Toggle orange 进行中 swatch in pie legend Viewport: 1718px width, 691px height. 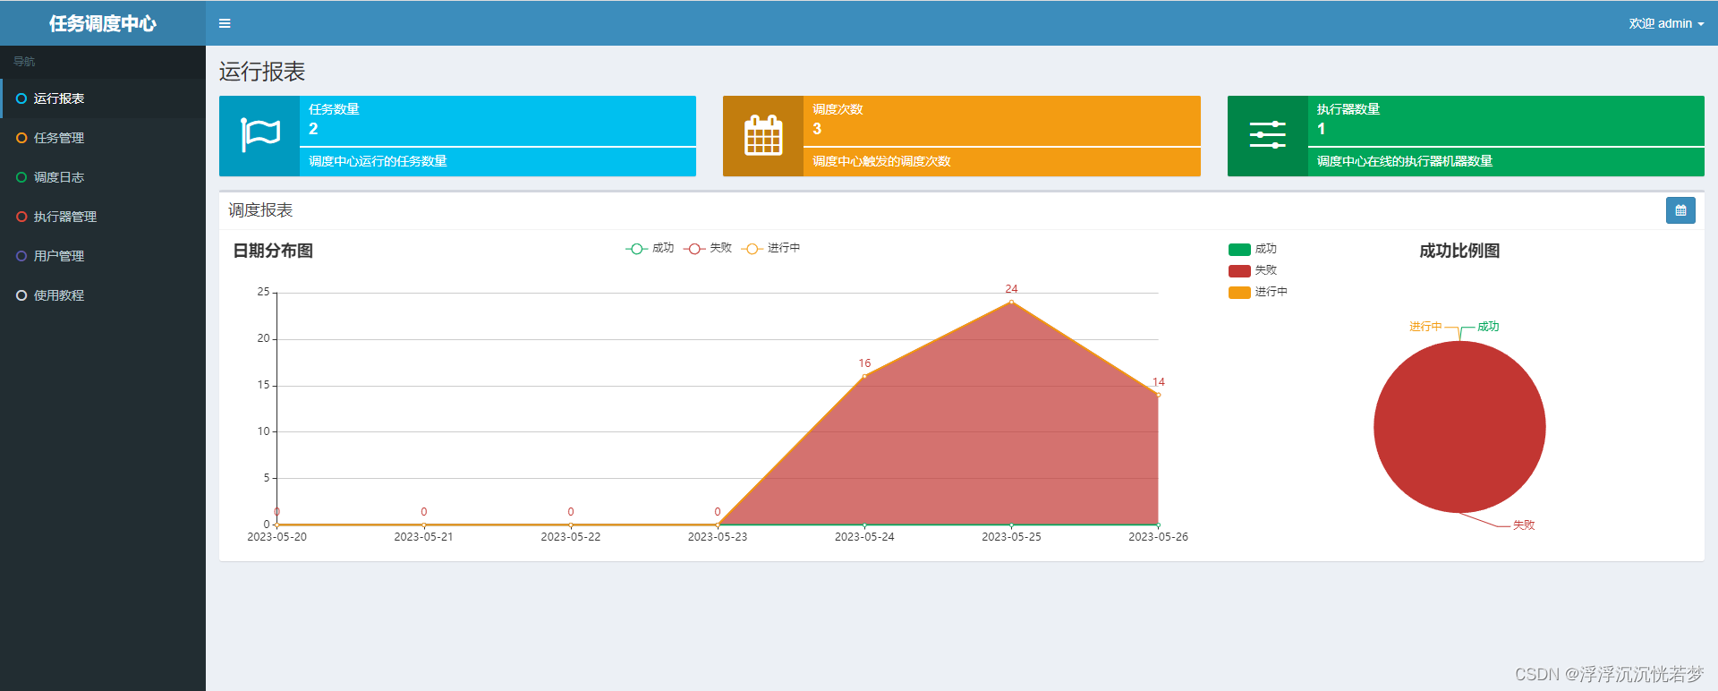(1239, 293)
